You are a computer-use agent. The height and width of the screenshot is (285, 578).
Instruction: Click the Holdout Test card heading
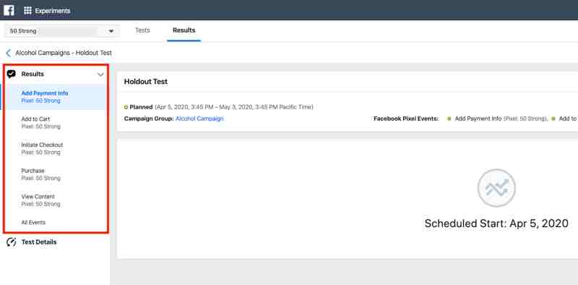tap(146, 82)
